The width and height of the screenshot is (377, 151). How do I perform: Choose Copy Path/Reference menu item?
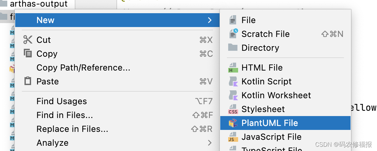[83, 68]
